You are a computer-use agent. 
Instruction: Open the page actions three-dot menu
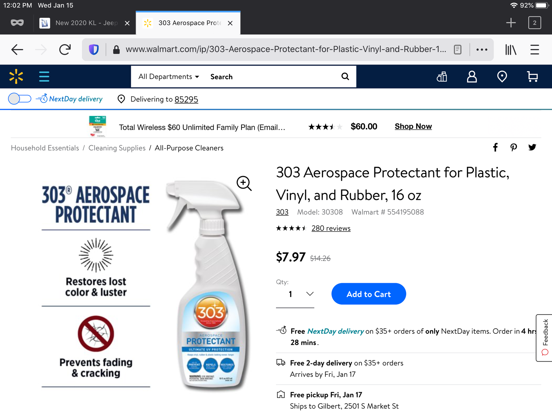482,50
